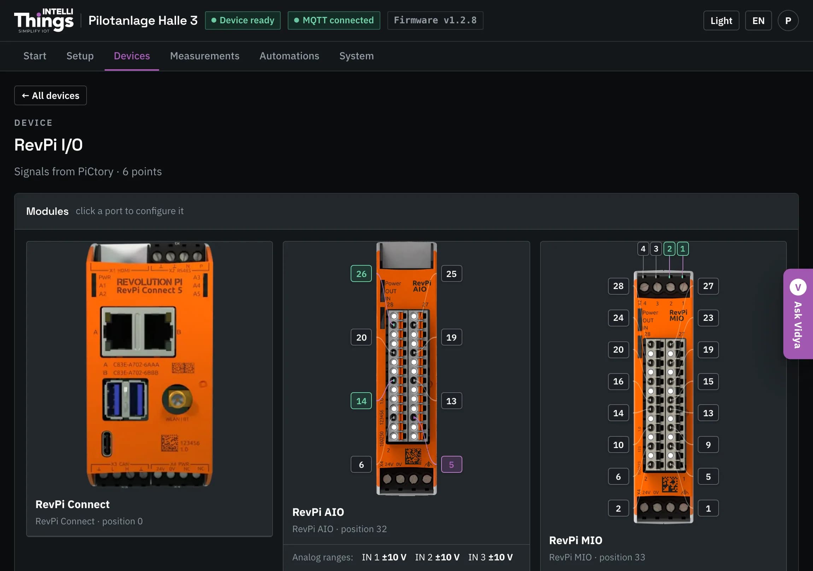Click the Pilotanlage Halle 3 site name
This screenshot has height=571, width=813.
[143, 20]
